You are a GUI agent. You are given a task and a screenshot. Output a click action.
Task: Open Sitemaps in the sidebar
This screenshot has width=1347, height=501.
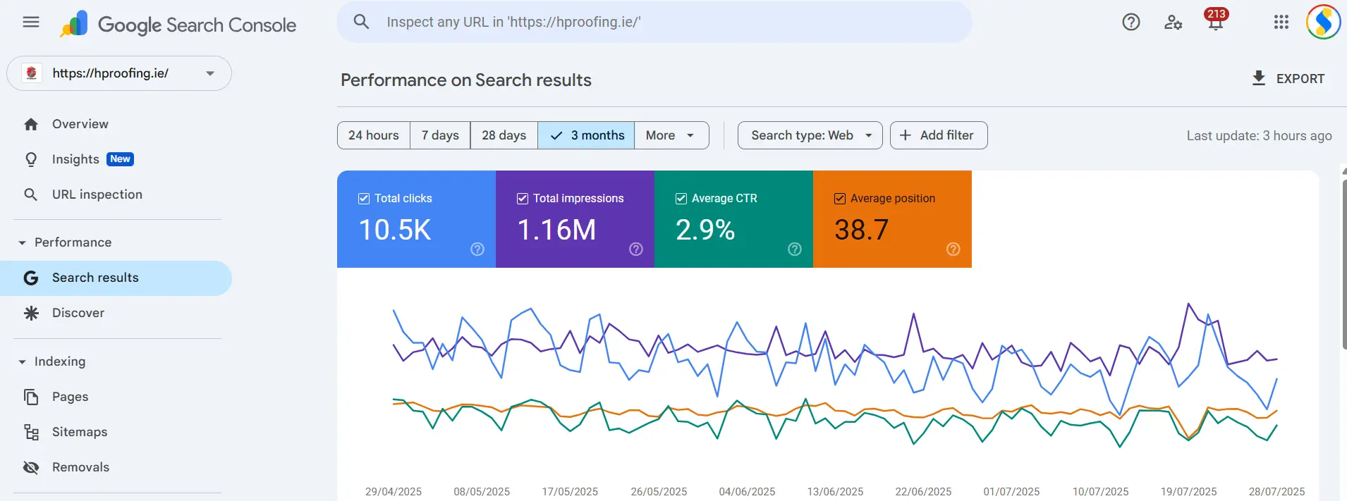[80, 432]
